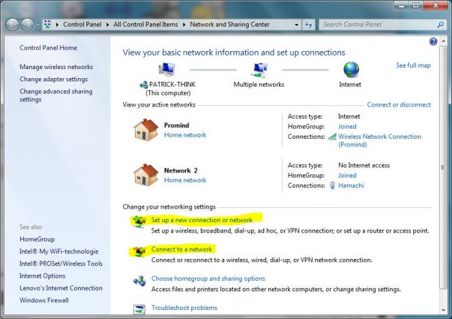Viewport: 452px width, 319px height.
Task: Open Manage wireless networks
Action: (56, 67)
